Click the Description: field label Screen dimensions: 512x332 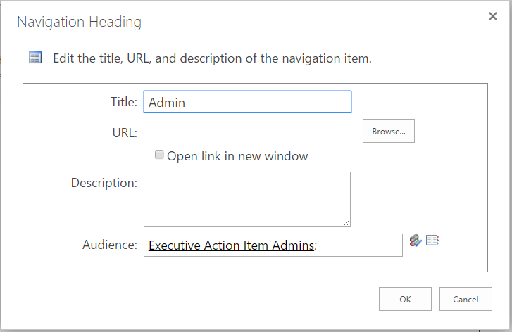(104, 183)
